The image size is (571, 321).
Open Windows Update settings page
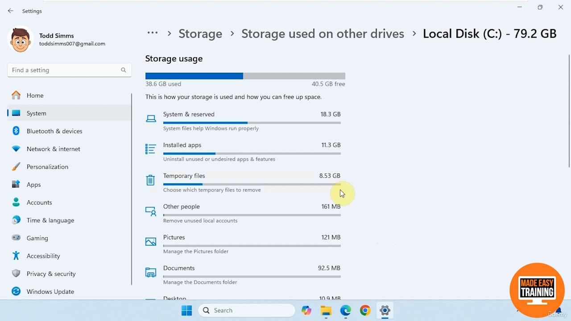click(50, 292)
